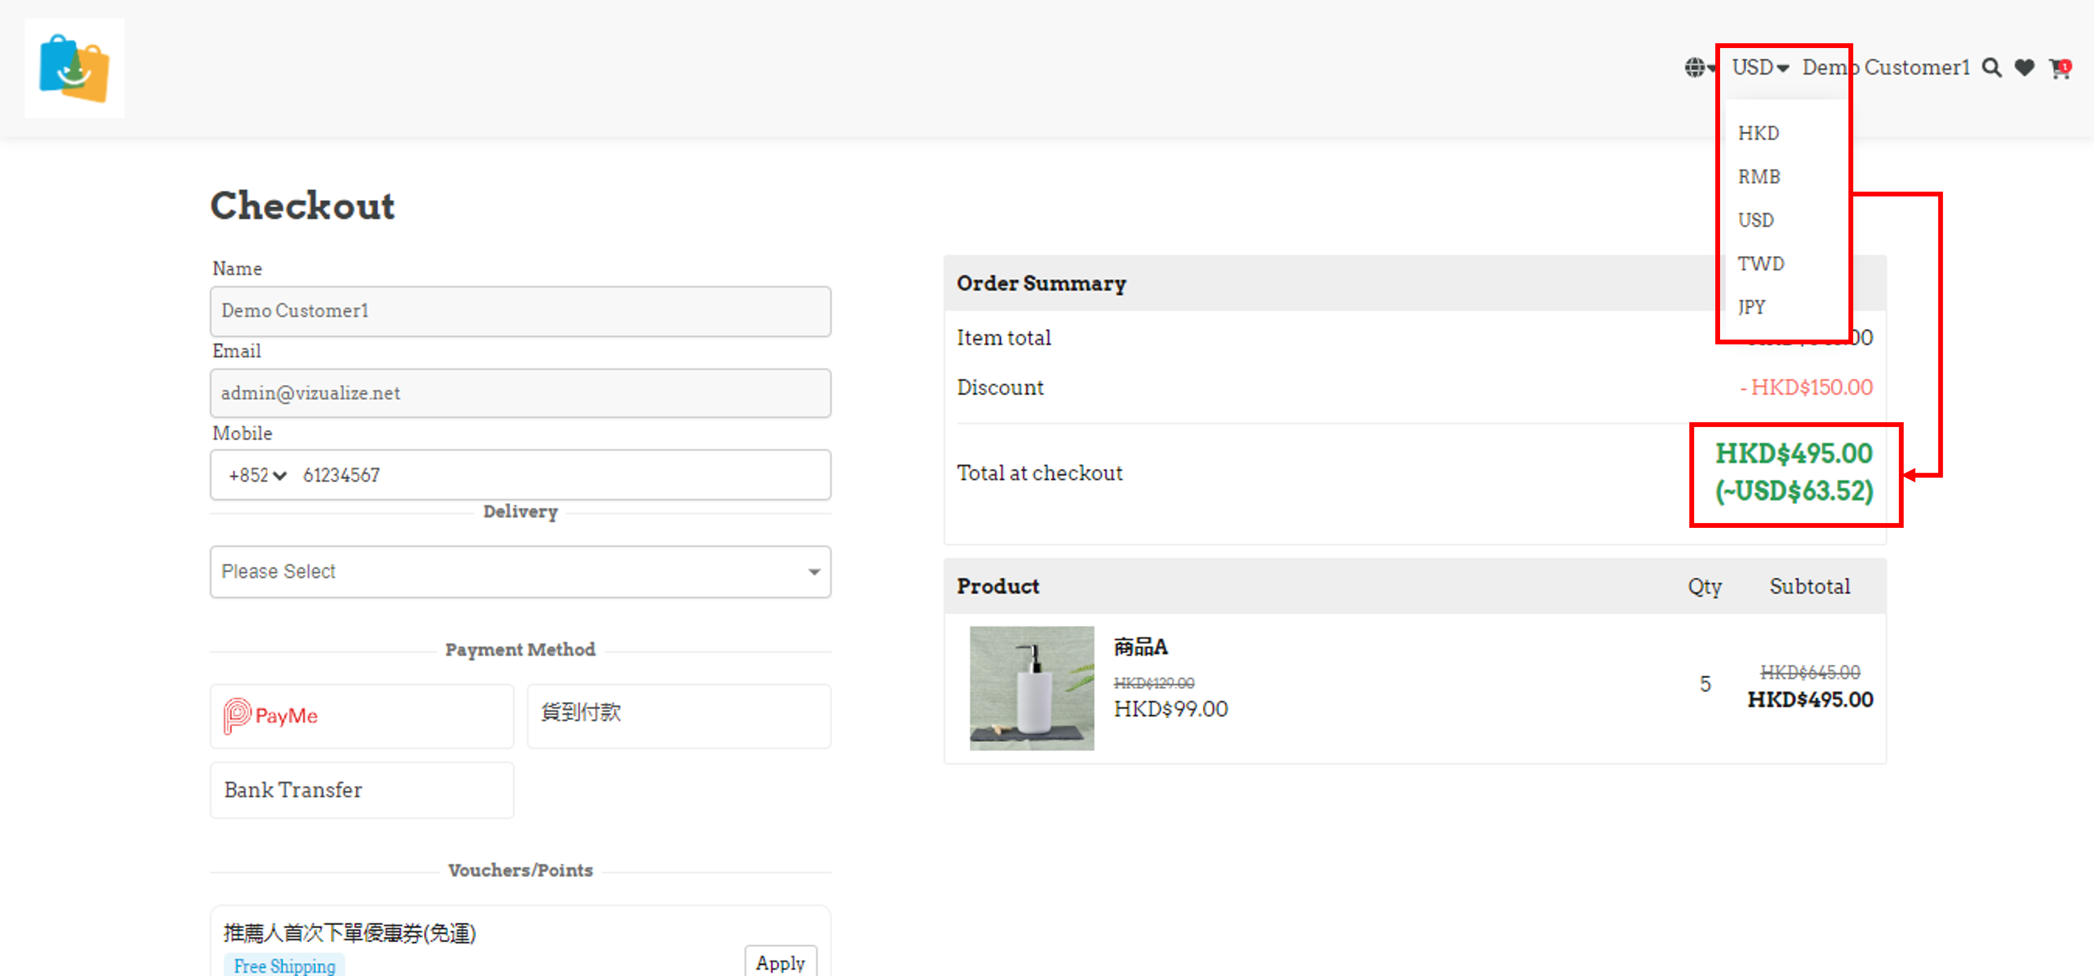
Task: Choose HKD from the currency menu
Action: pyautogui.click(x=1758, y=133)
